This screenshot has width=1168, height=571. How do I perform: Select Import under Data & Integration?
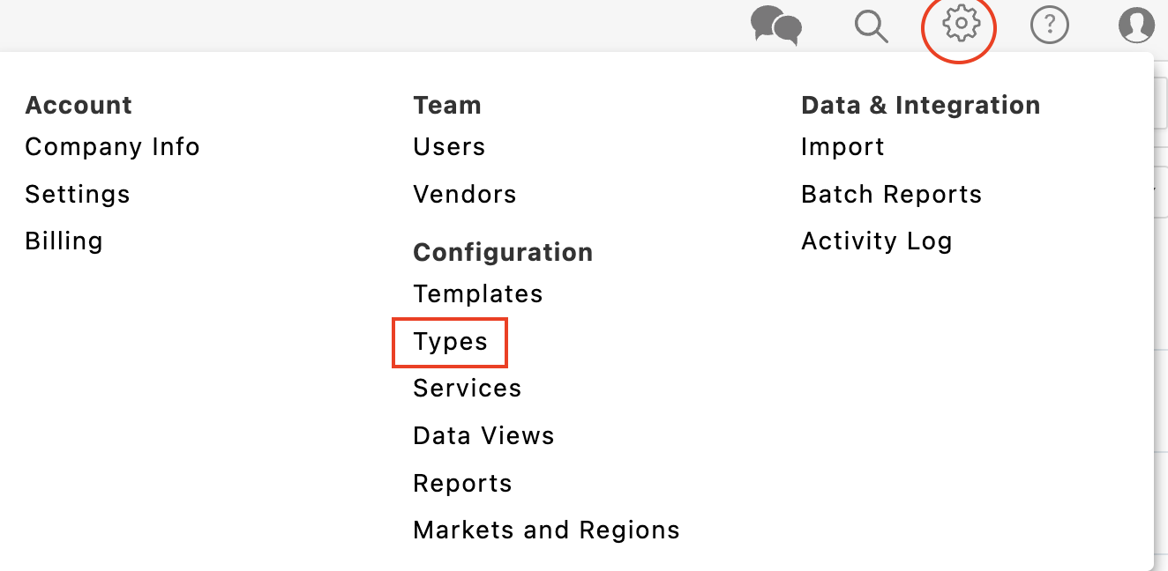(842, 147)
